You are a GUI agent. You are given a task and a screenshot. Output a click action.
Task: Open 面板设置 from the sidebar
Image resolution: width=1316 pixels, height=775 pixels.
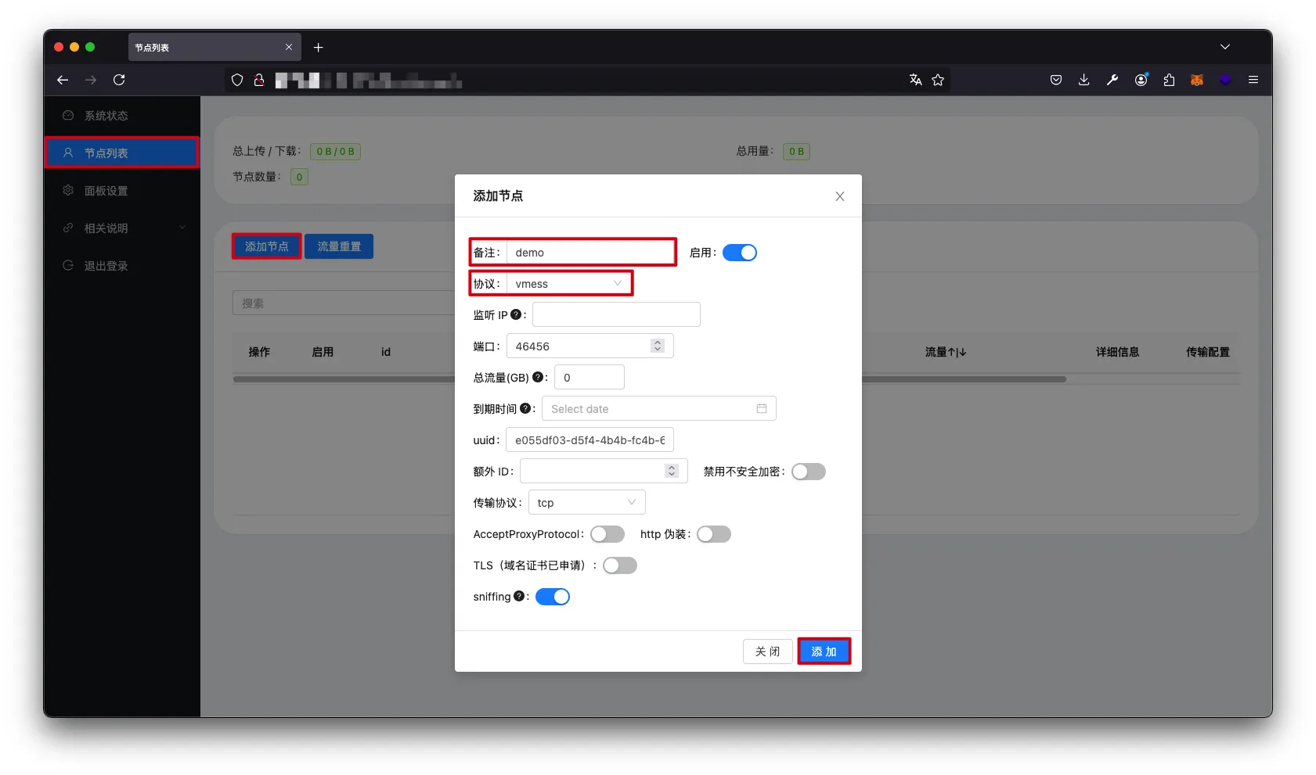click(x=106, y=191)
